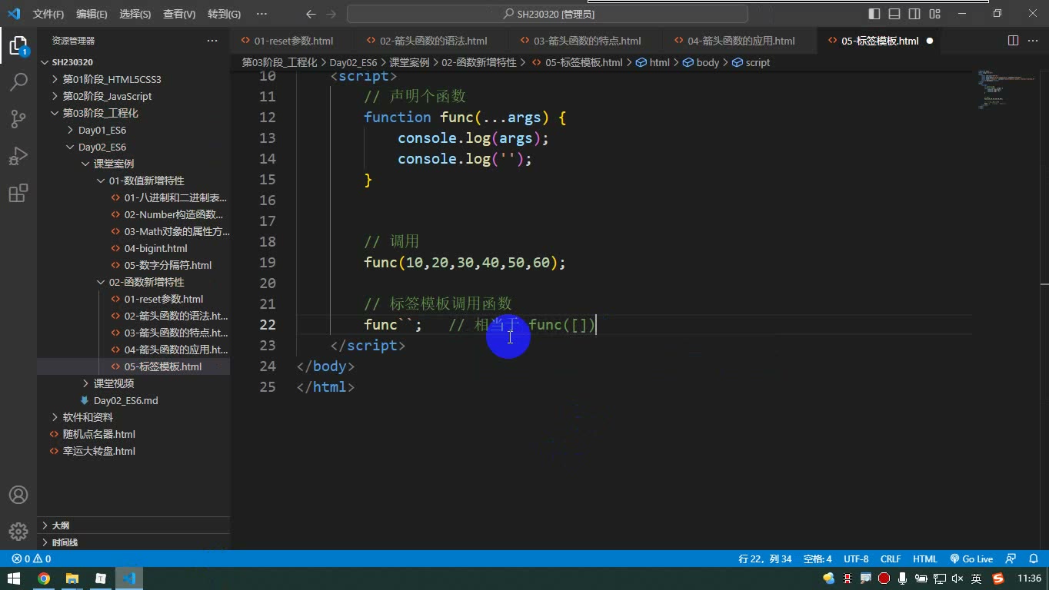
Task: Open the Explorer view in activity bar
Action: coord(18,46)
